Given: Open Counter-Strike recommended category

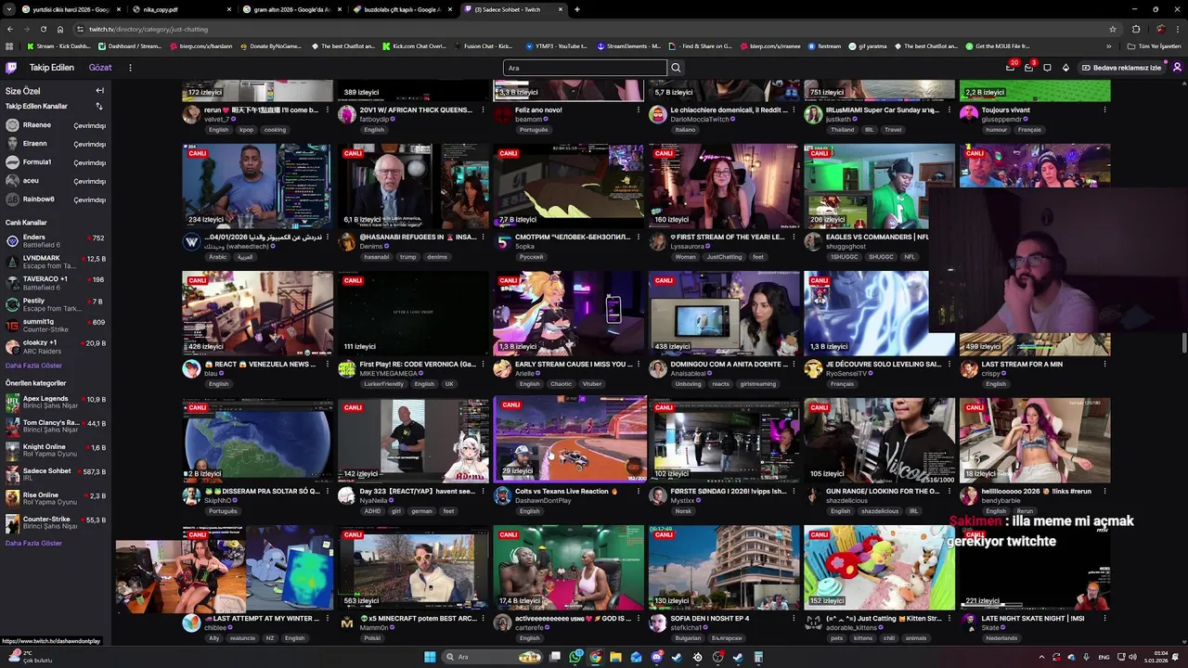Looking at the screenshot, I should [x=56, y=523].
